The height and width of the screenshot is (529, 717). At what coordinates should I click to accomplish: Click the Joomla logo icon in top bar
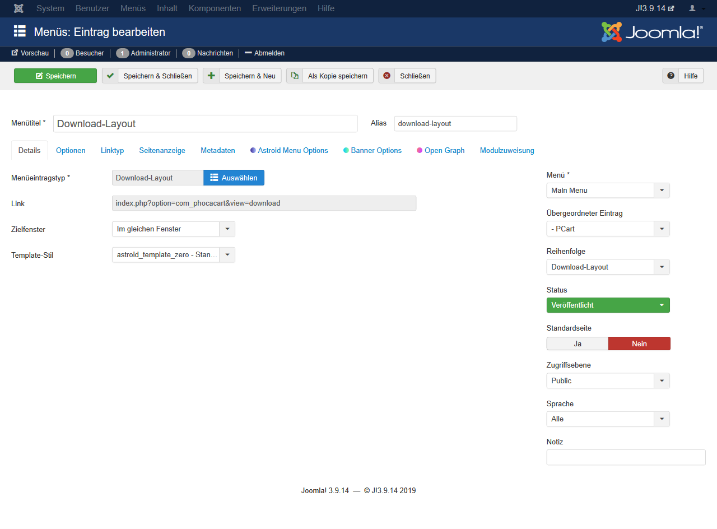click(18, 8)
